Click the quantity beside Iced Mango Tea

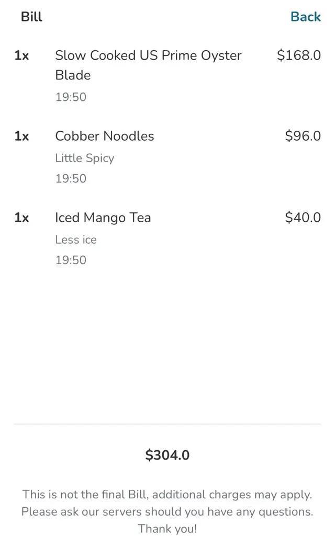click(x=21, y=218)
